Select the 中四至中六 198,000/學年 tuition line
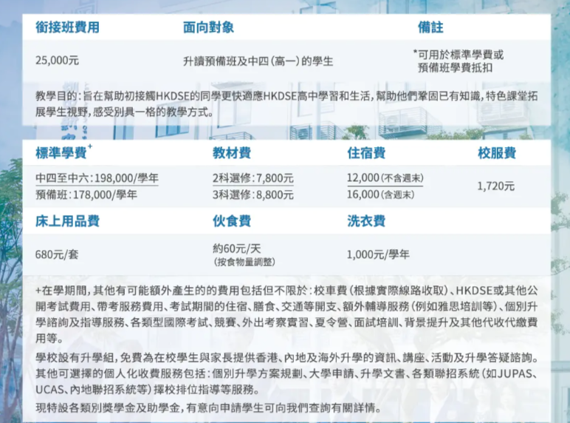The width and height of the screenshot is (570, 423). point(97,178)
